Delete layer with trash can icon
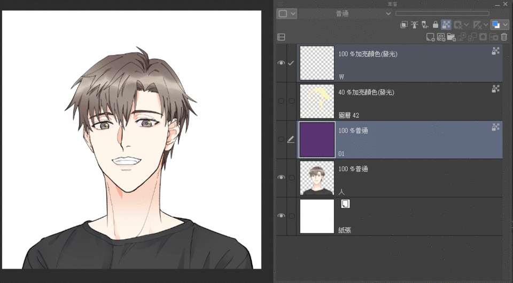This screenshot has height=283, width=513. [504, 37]
